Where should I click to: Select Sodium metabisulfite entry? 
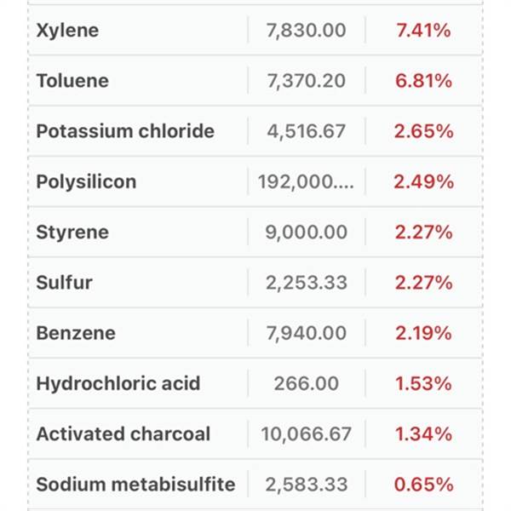point(135,485)
